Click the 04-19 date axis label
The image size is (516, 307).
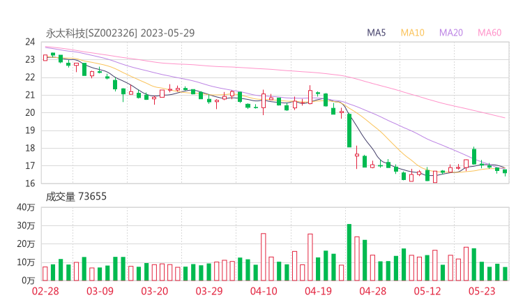pos(318,291)
